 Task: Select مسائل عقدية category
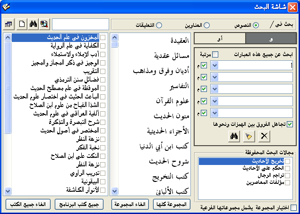(171, 56)
